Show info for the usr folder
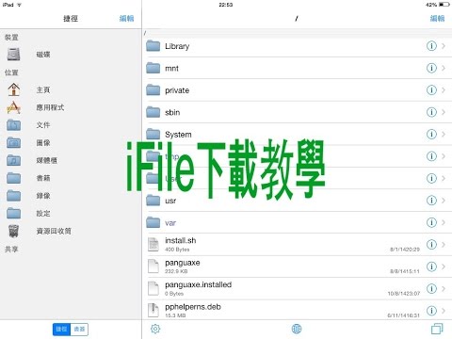The width and height of the screenshot is (452, 339). [431, 201]
